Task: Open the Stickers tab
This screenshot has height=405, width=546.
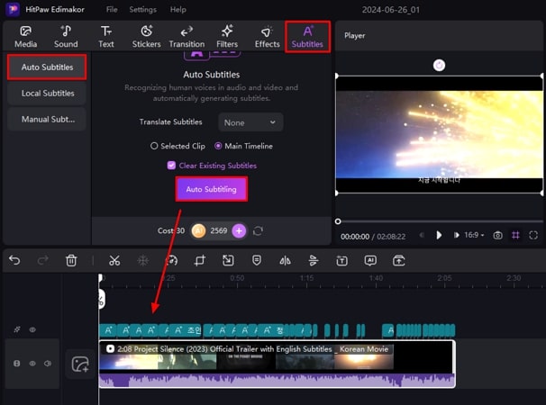Action: pyautogui.click(x=146, y=37)
